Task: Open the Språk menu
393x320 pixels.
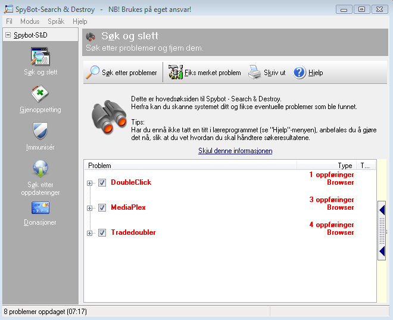Action: pos(56,21)
